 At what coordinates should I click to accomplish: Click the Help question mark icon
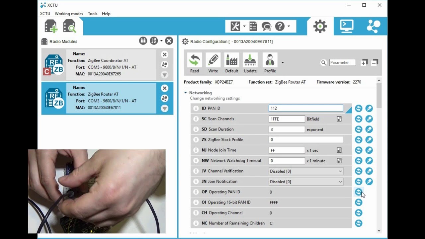(280, 26)
